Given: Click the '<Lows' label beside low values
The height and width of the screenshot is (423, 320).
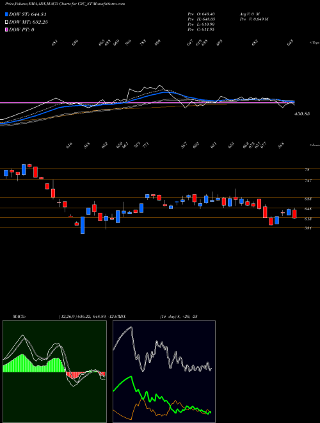Looking at the screenshot, I should pyautogui.click(x=314, y=145).
